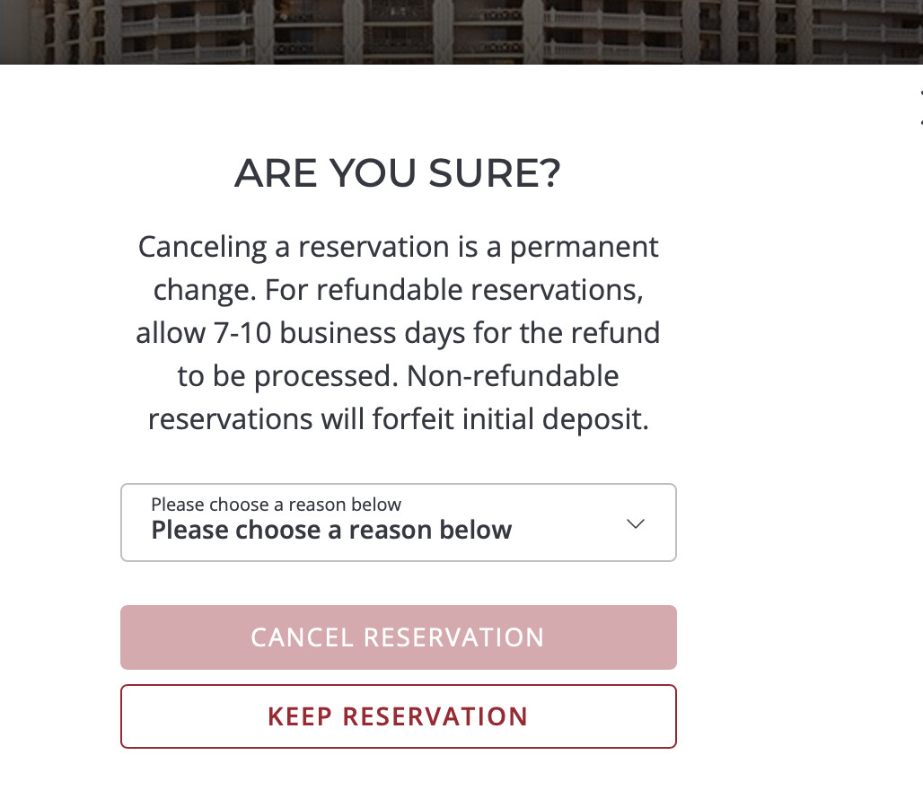Click the dropdown chevron arrow icon

pos(635,523)
